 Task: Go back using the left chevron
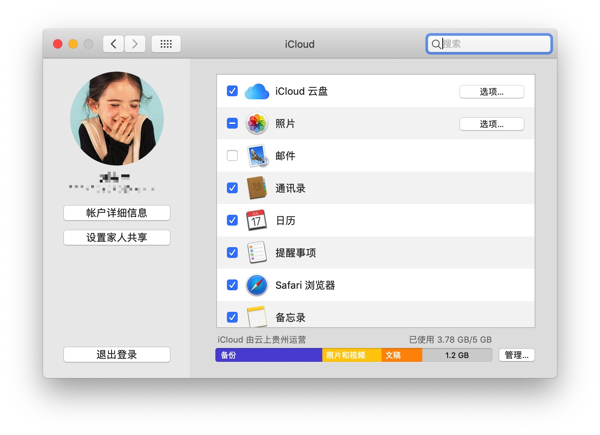click(x=113, y=44)
